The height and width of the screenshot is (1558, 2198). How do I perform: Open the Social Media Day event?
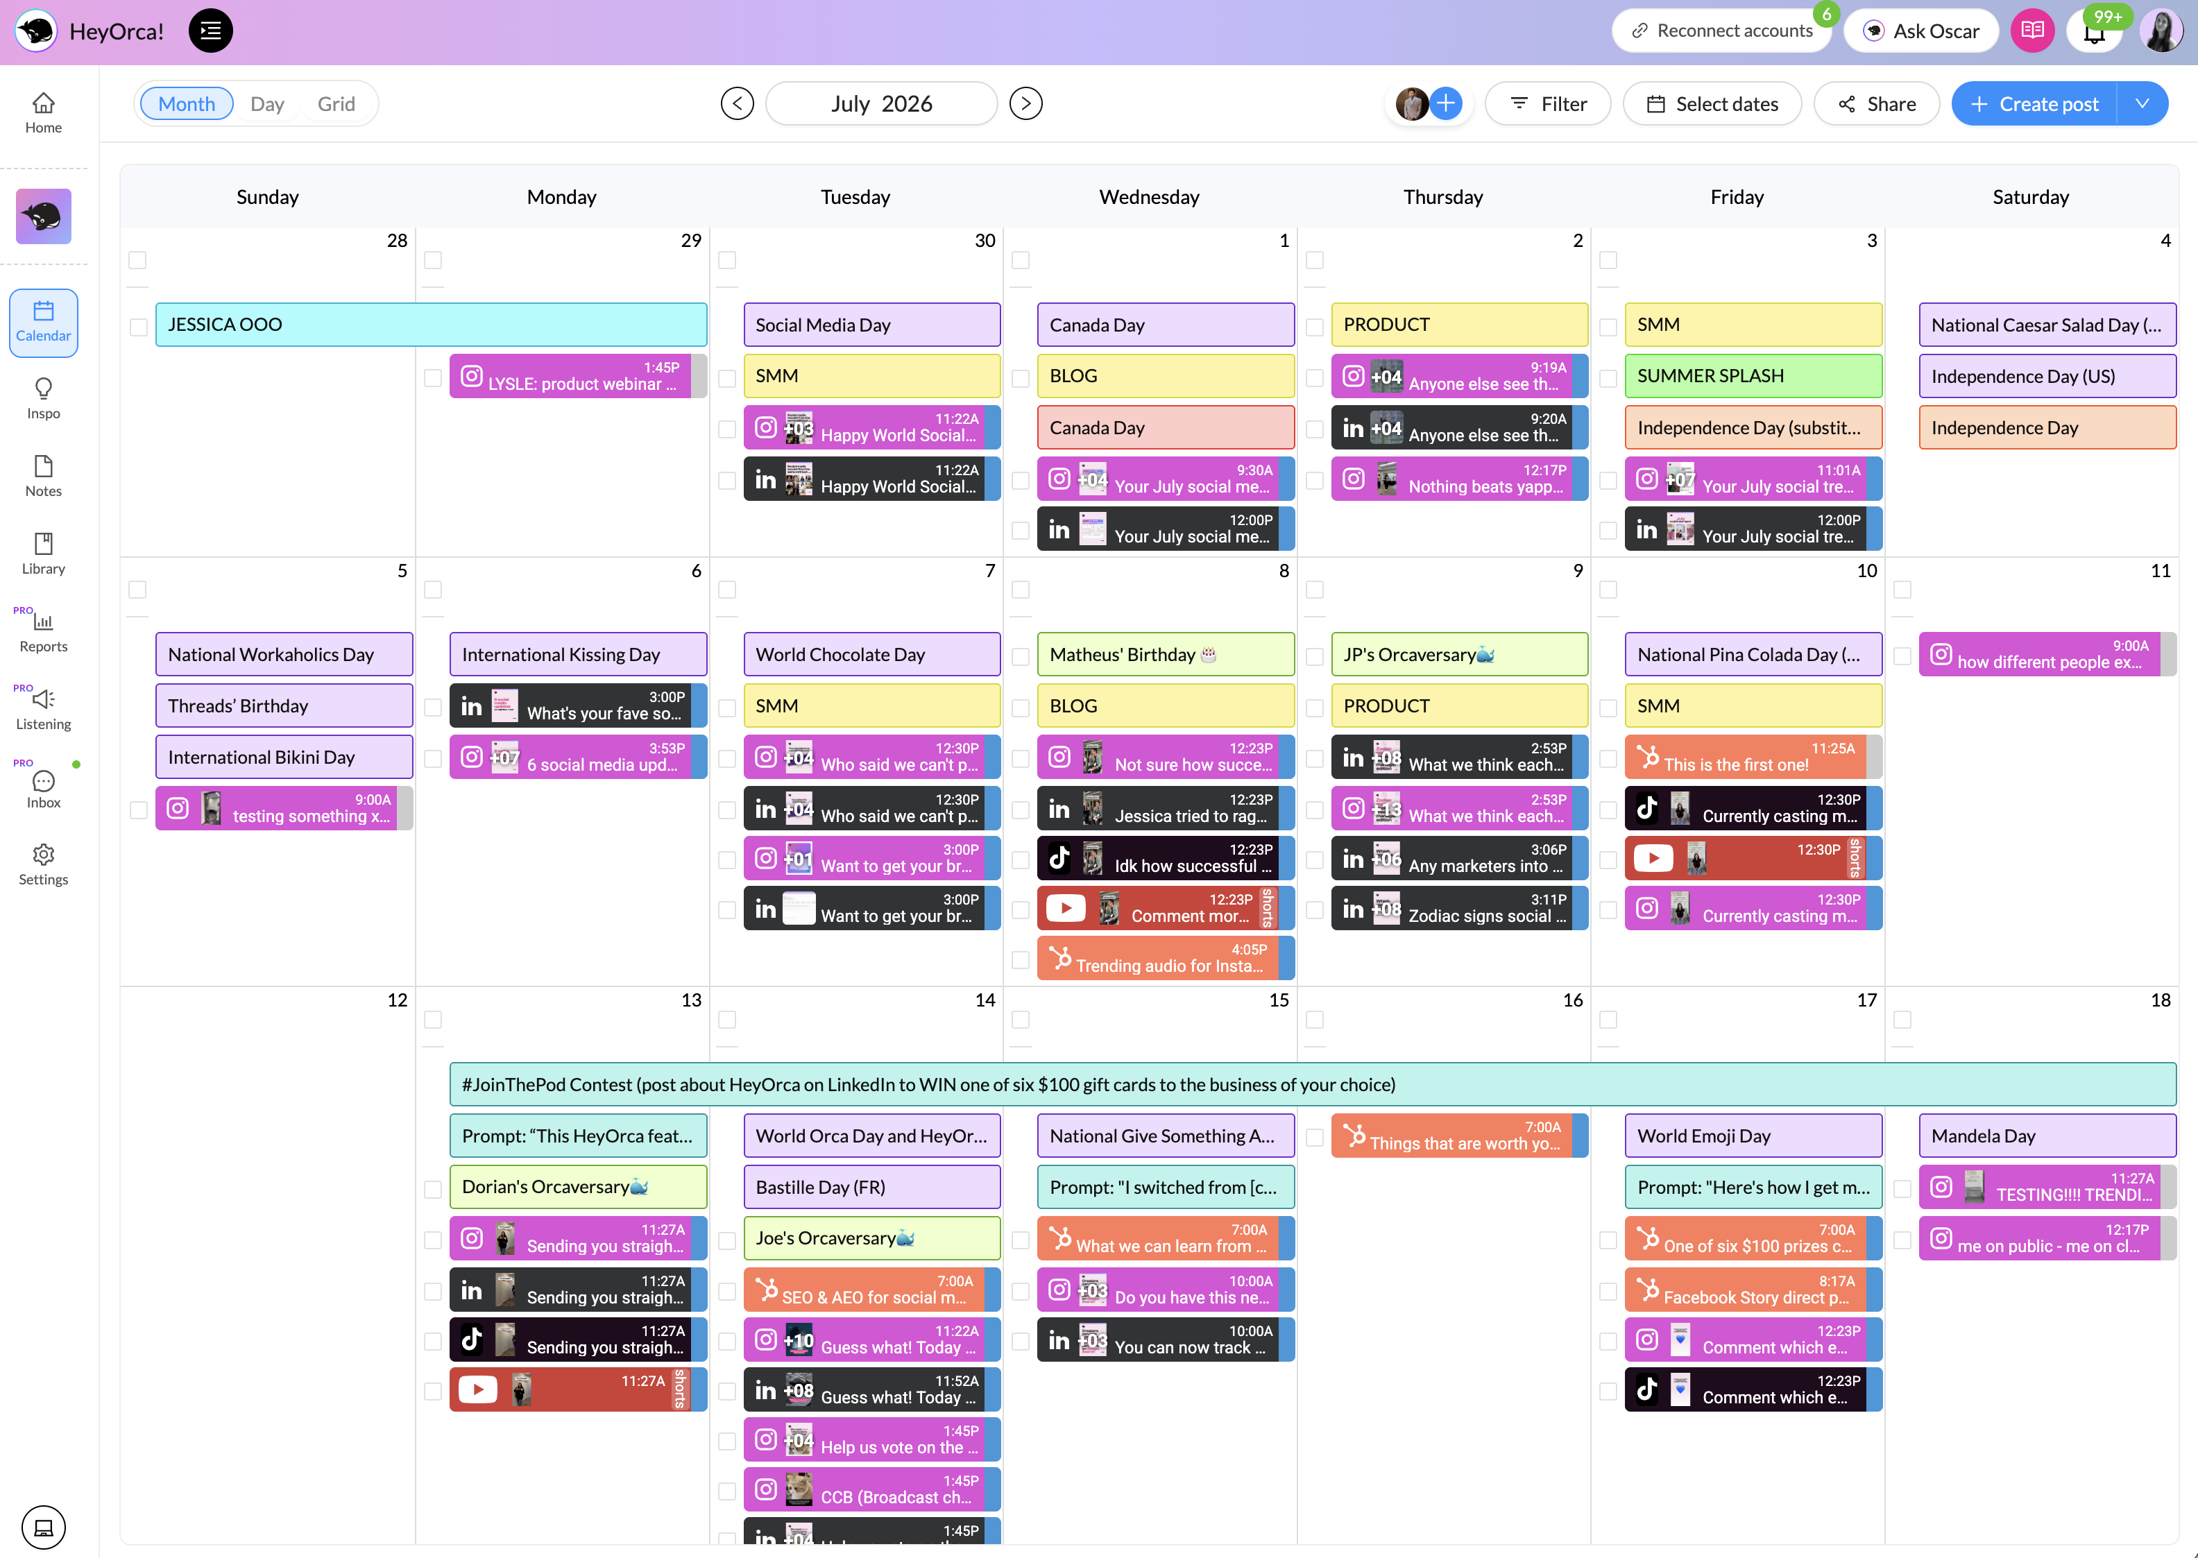coord(871,324)
